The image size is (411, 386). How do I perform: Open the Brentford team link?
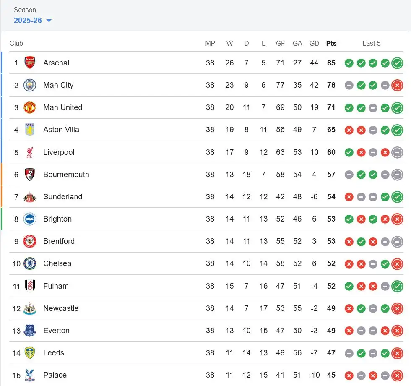point(59,241)
